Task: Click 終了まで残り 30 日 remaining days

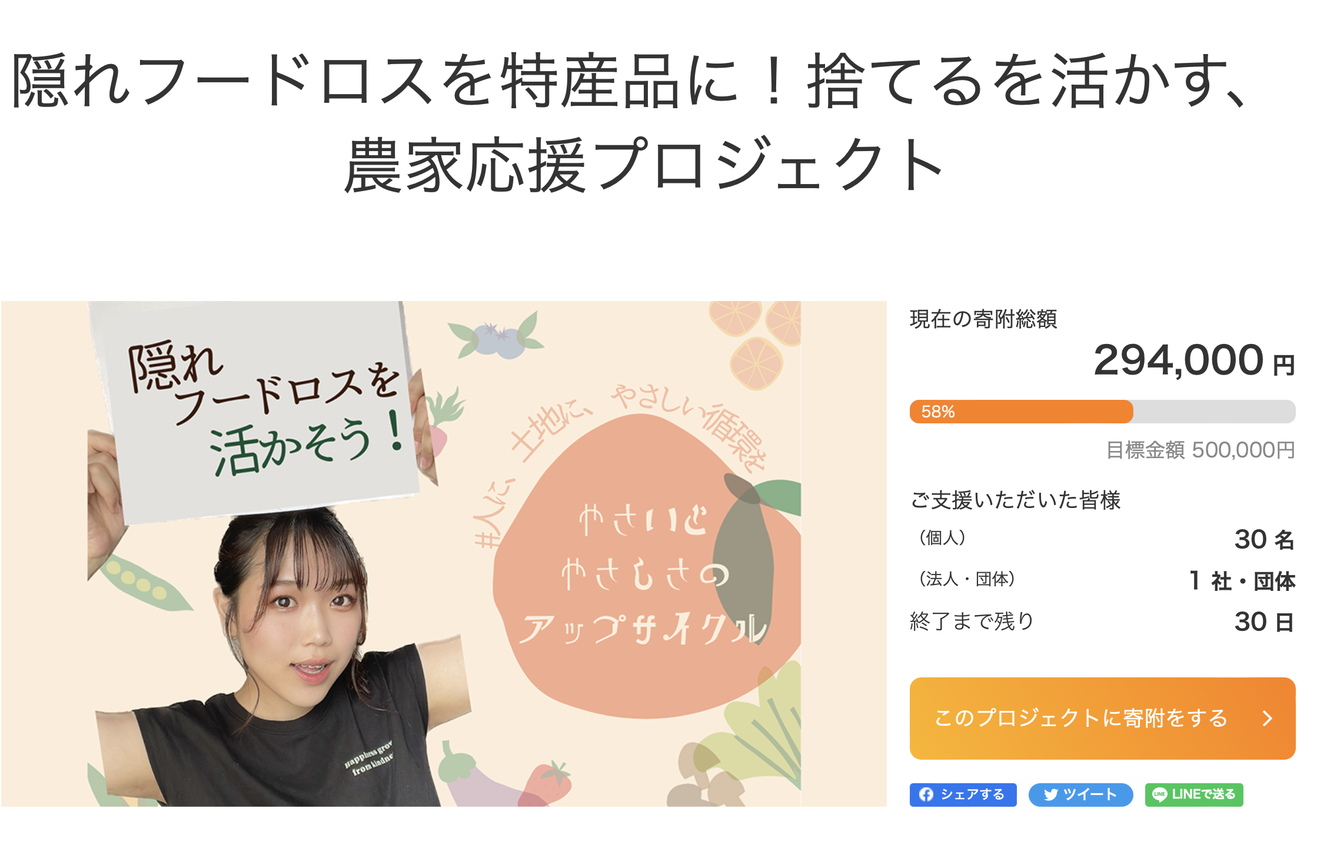Action: coord(1102,622)
